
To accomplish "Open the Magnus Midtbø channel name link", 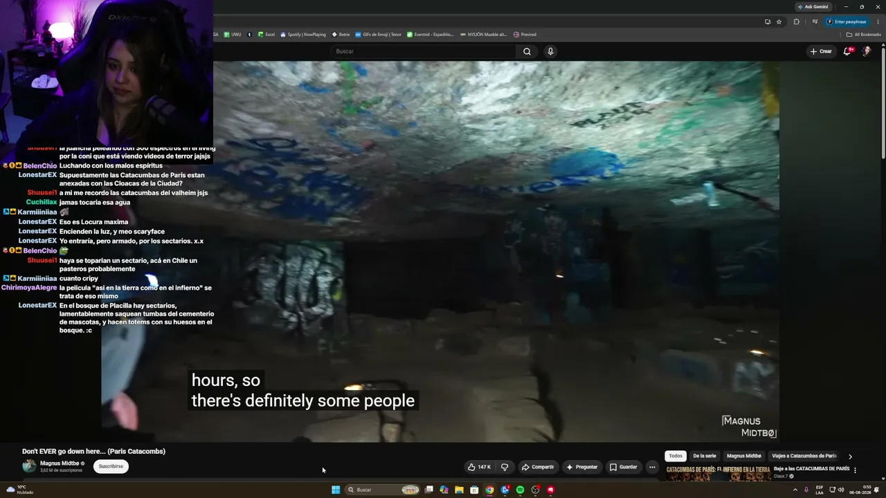I will pyautogui.click(x=60, y=463).
